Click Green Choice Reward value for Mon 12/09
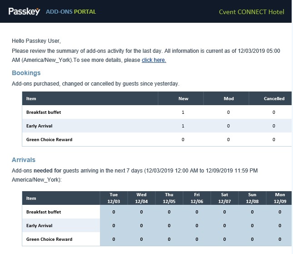Image resolution: width=293 pixels, height=254 pixels. pos(280,239)
